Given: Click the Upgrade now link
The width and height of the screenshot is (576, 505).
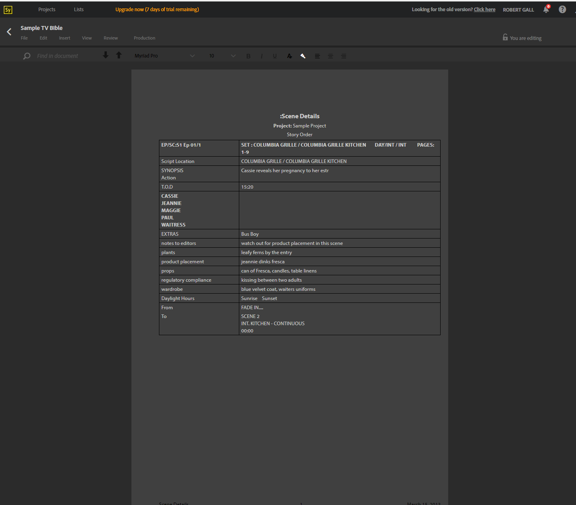Looking at the screenshot, I should [157, 9].
